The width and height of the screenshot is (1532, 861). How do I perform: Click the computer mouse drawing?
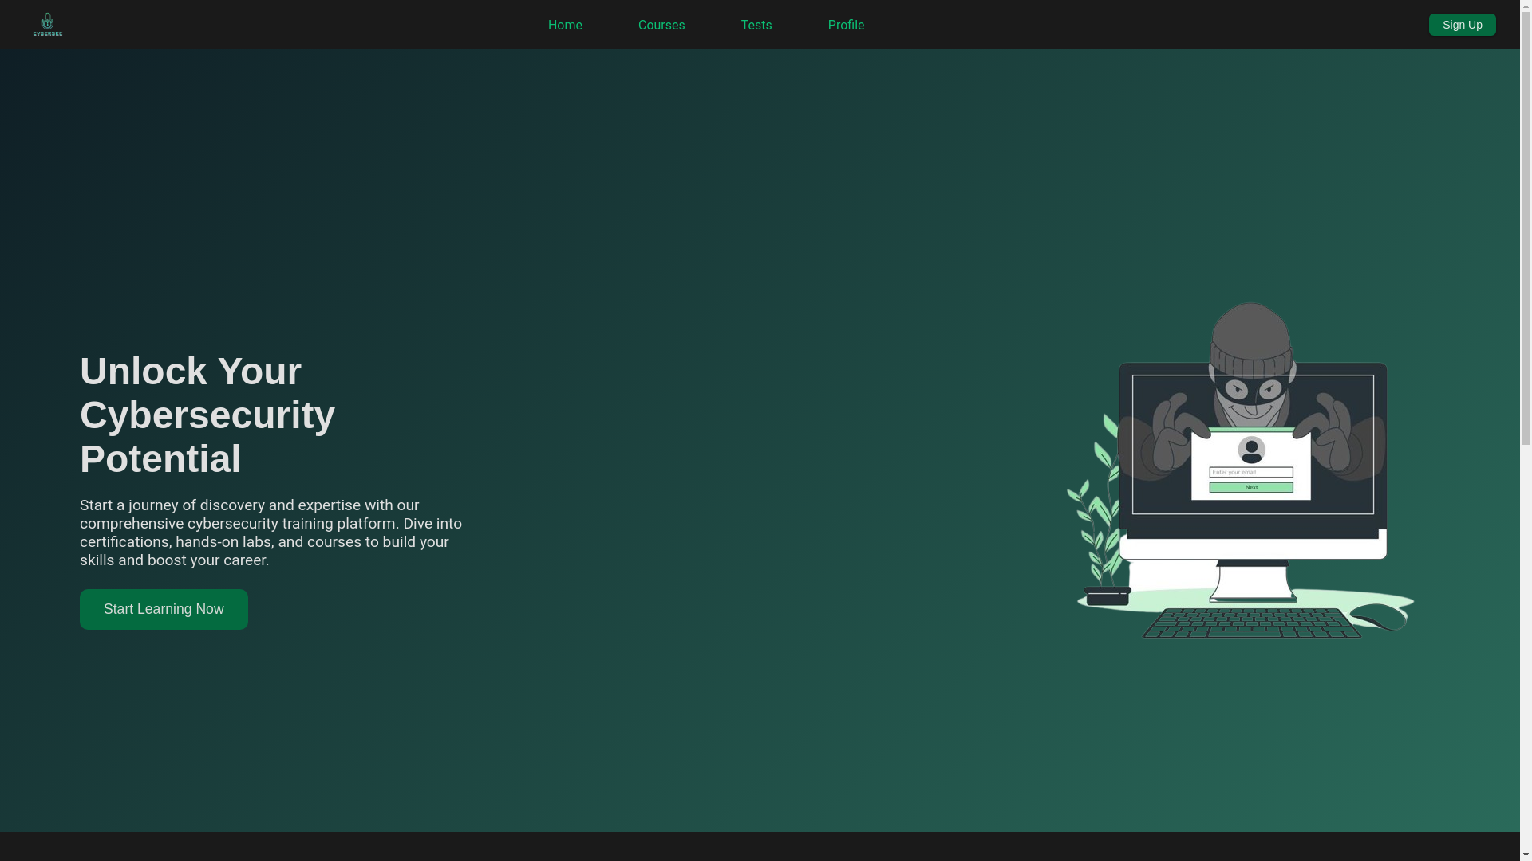1378,616
